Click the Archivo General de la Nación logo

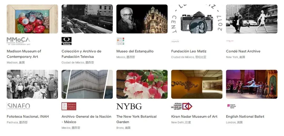click(x=69, y=106)
